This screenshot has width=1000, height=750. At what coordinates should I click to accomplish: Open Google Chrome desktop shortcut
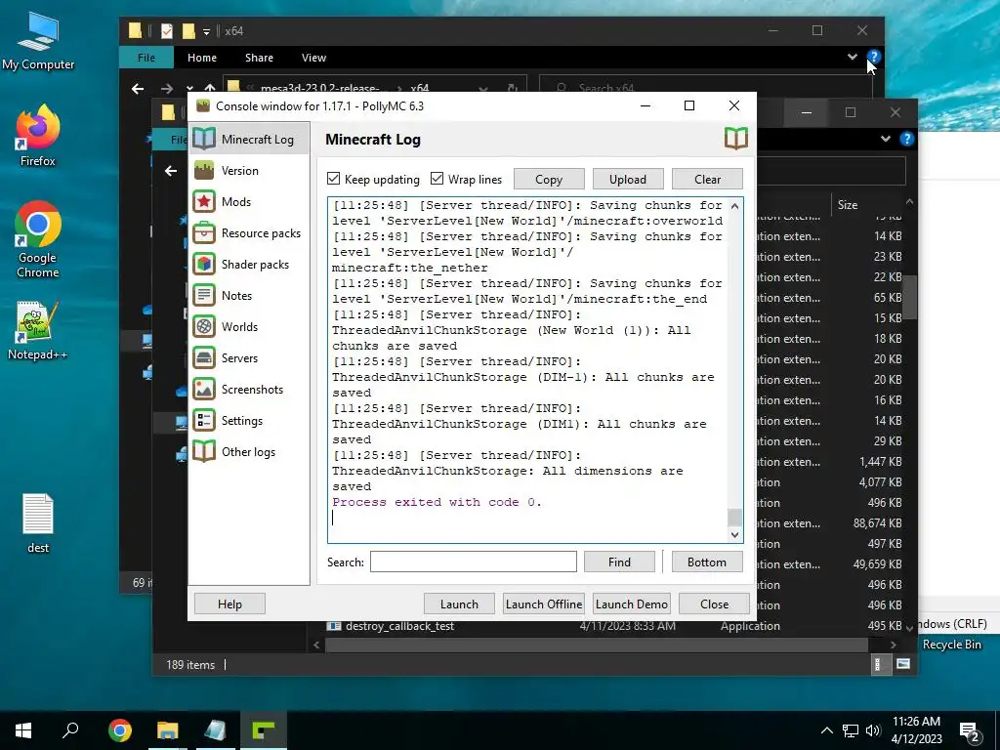pos(38,239)
